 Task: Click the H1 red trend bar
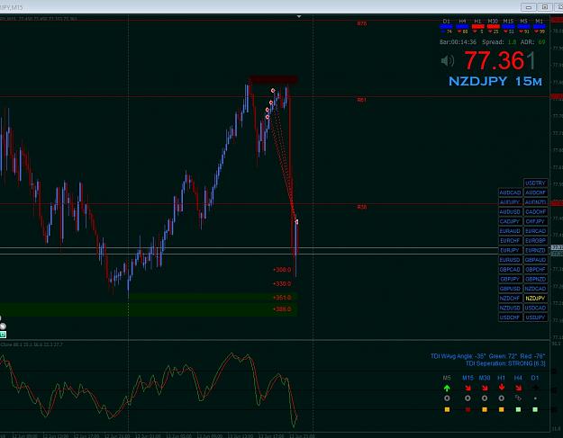point(478,26)
